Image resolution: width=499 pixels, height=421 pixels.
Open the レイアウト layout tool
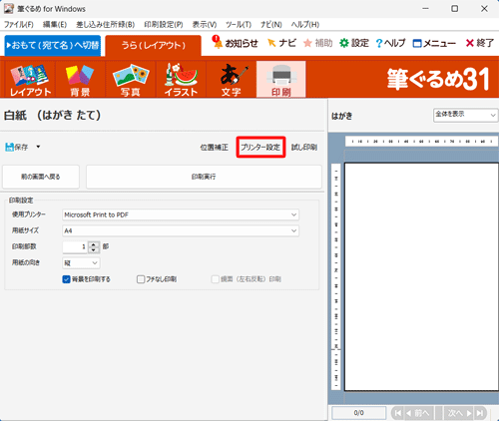(30, 80)
